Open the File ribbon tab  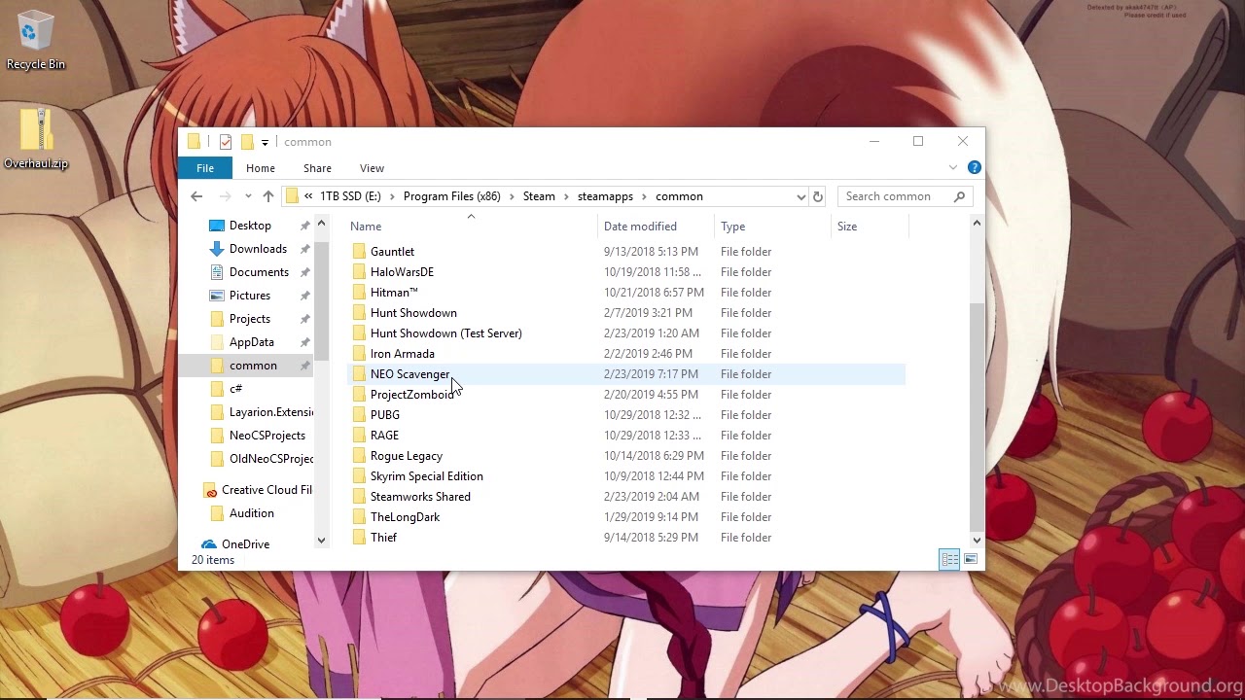(x=205, y=168)
